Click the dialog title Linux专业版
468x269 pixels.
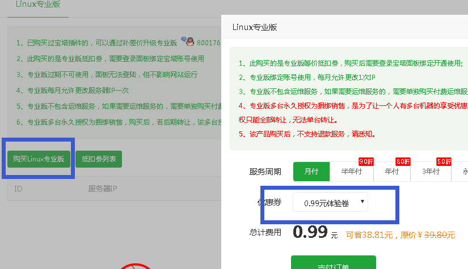coord(255,27)
